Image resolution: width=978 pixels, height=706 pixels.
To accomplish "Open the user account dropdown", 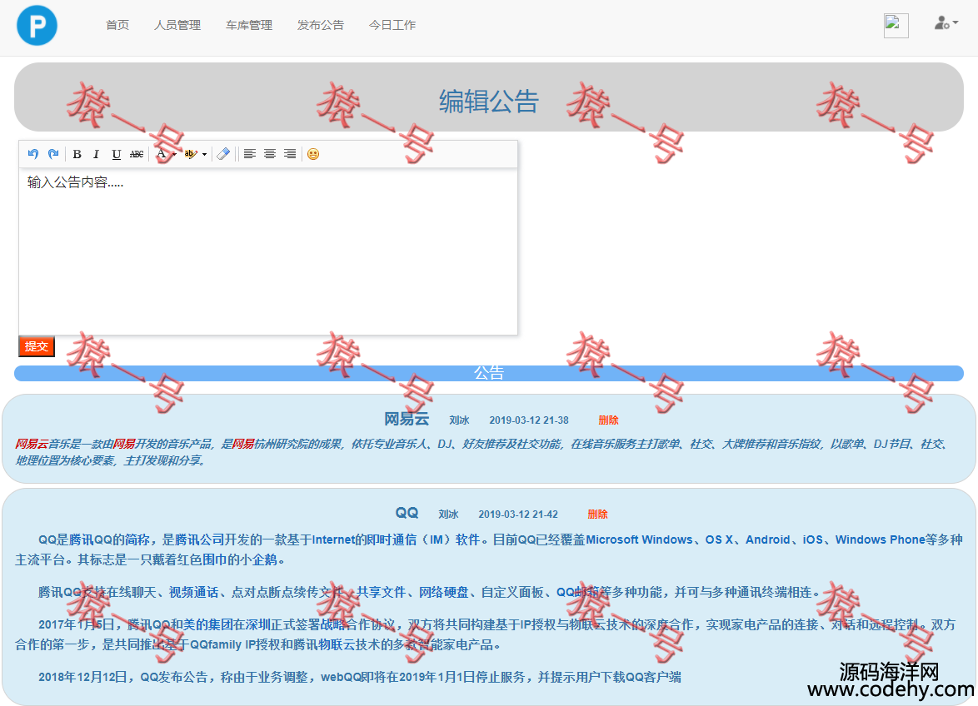I will click(x=946, y=23).
